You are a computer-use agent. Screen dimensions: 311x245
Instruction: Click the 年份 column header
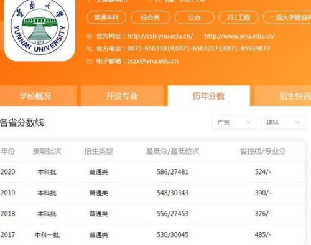(7, 151)
